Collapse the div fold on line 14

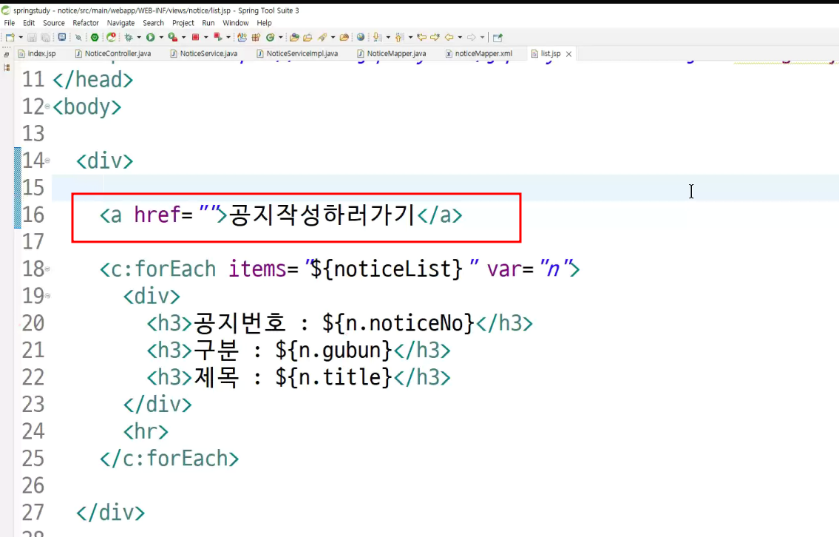point(47,160)
